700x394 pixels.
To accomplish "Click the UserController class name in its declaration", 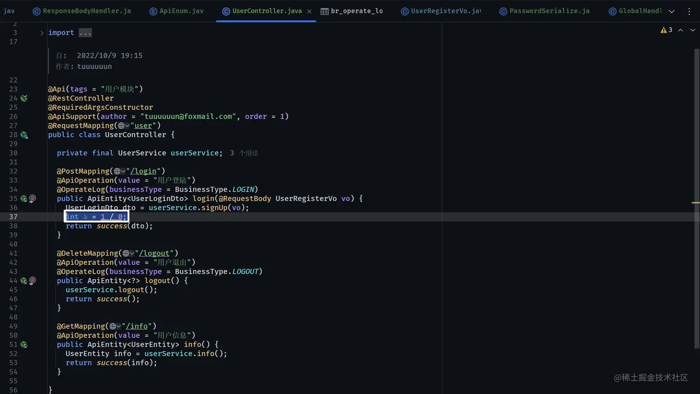I will click(x=135, y=135).
